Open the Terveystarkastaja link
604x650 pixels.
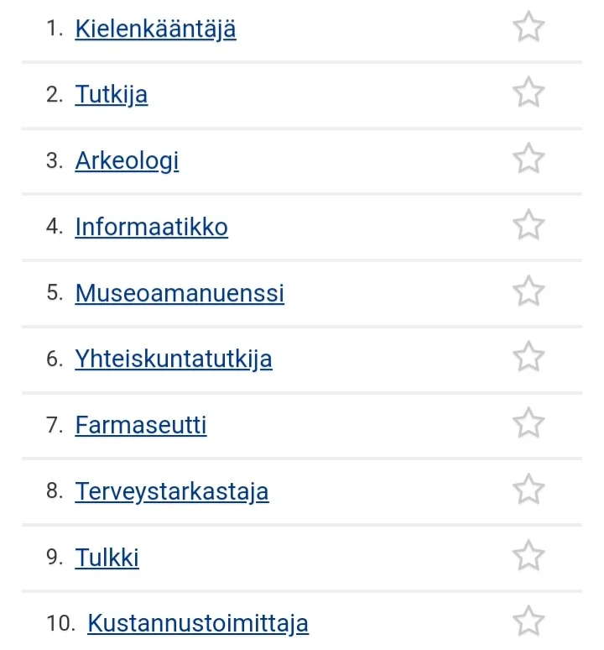[172, 491]
